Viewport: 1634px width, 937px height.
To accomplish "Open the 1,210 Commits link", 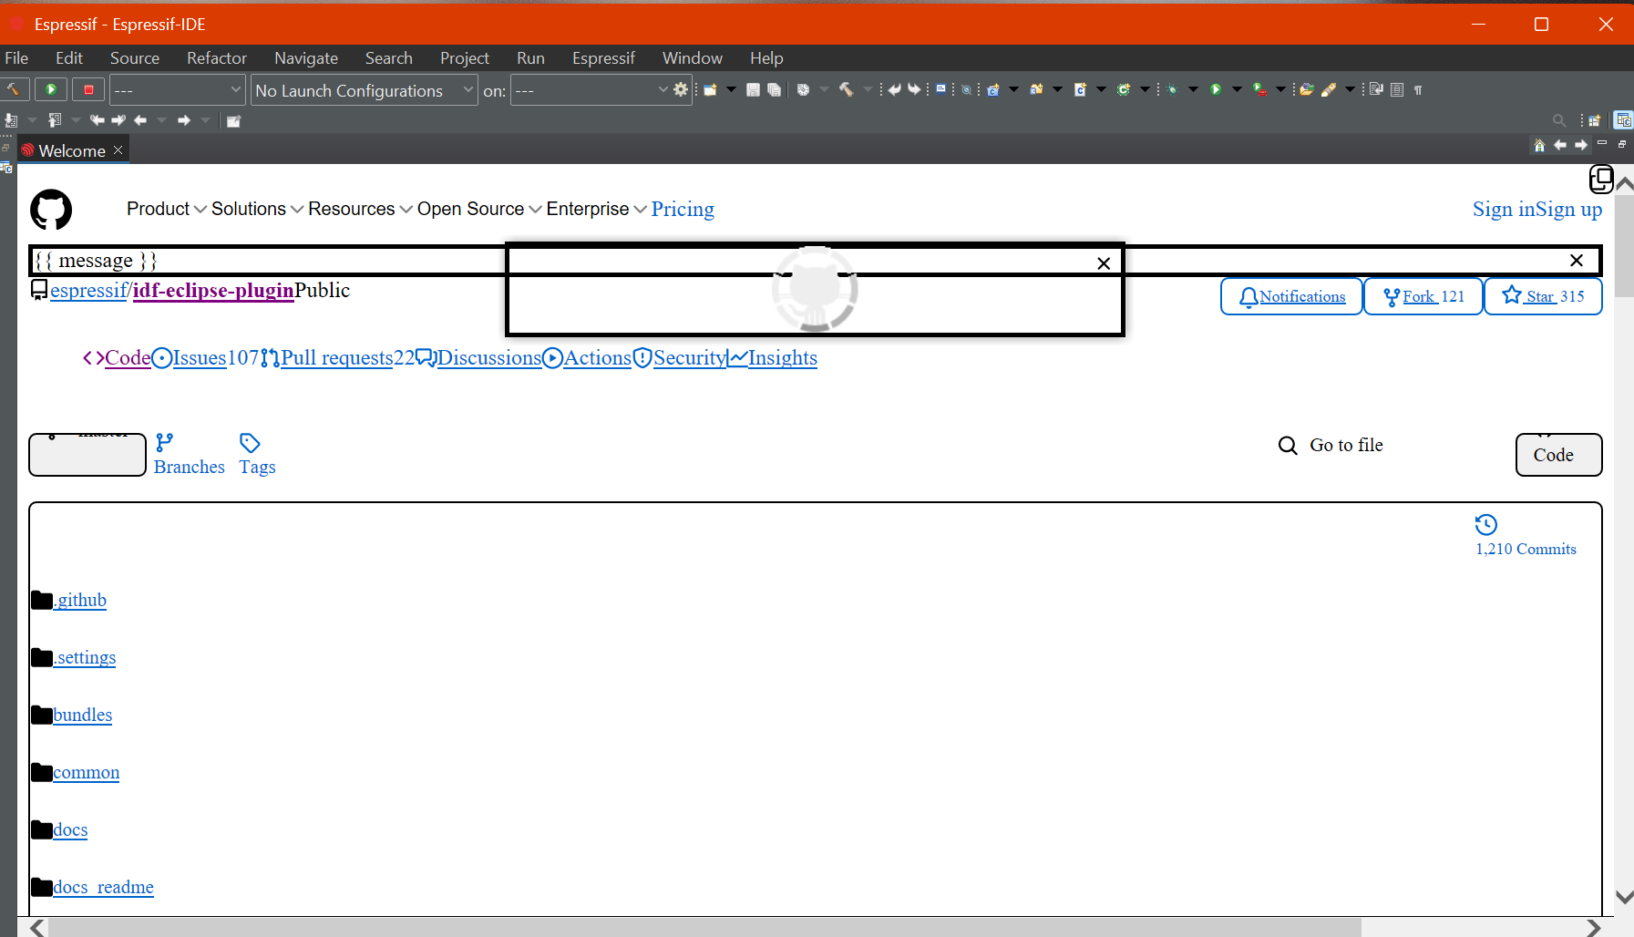I will coord(1526,536).
